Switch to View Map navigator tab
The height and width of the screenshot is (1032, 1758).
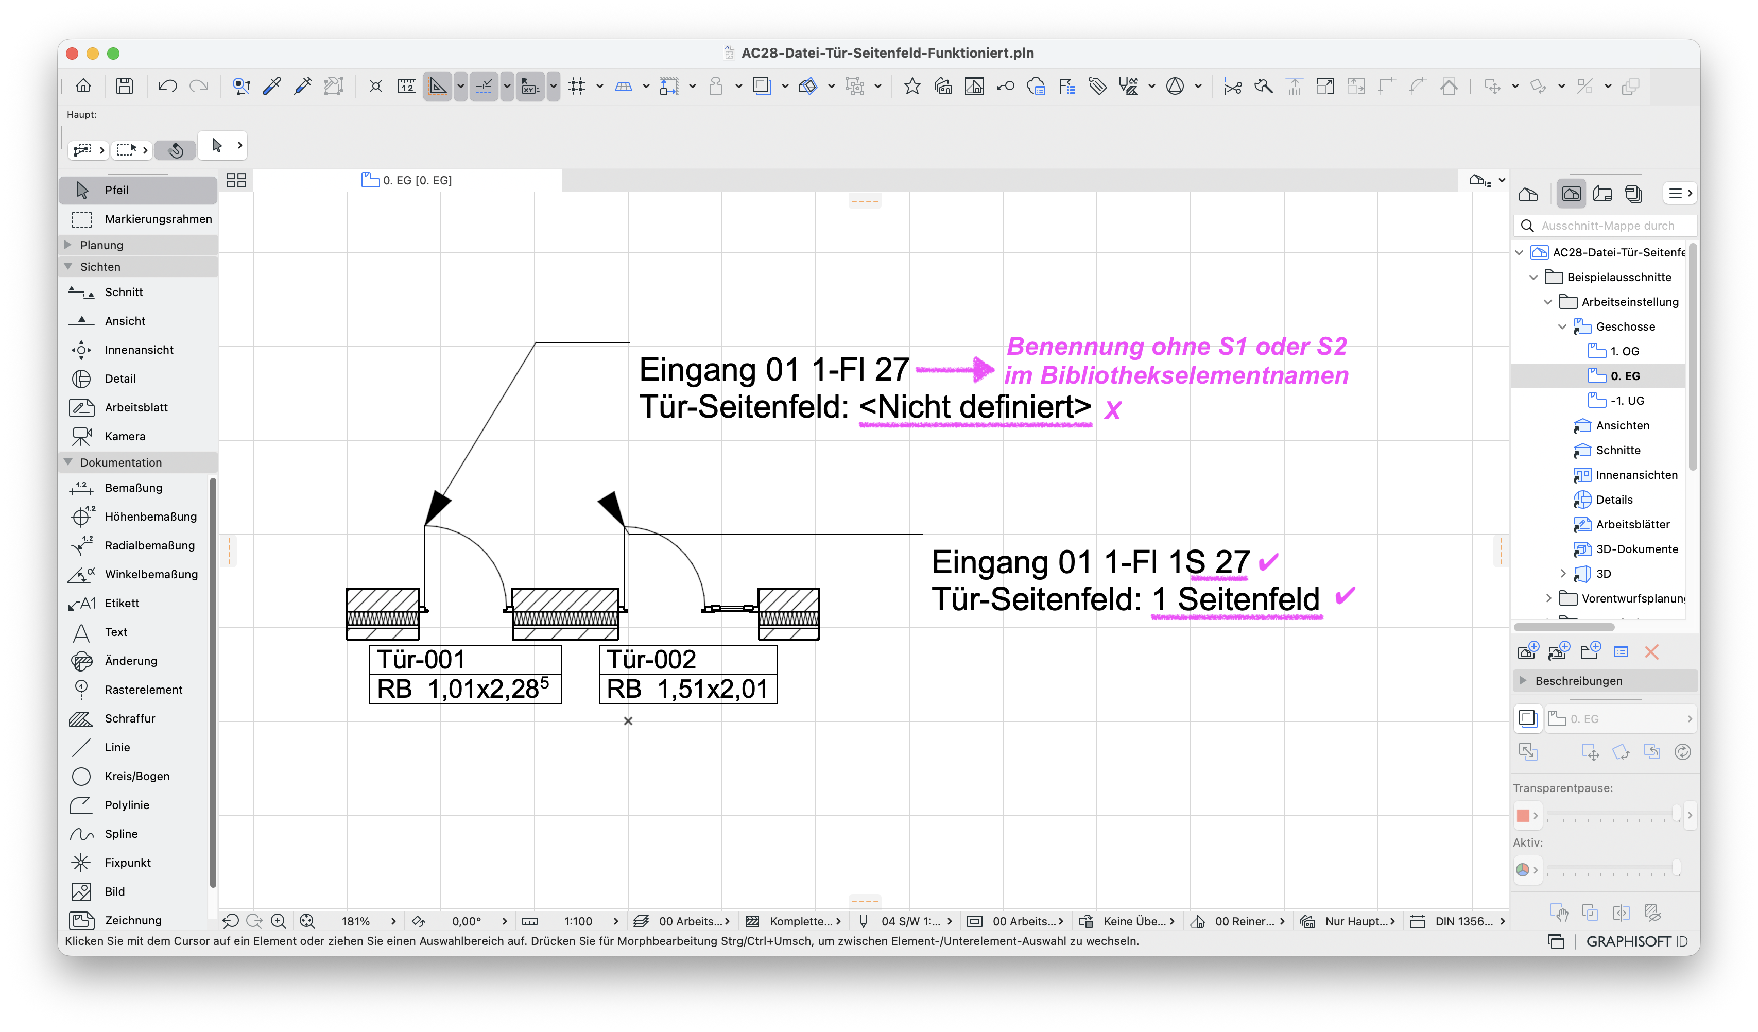click(1571, 194)
